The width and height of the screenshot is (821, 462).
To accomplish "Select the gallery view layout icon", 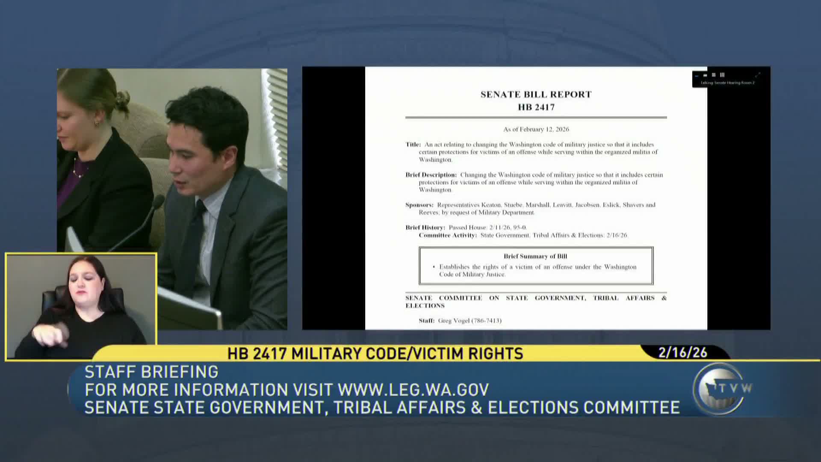I will [x=722, y=74].
